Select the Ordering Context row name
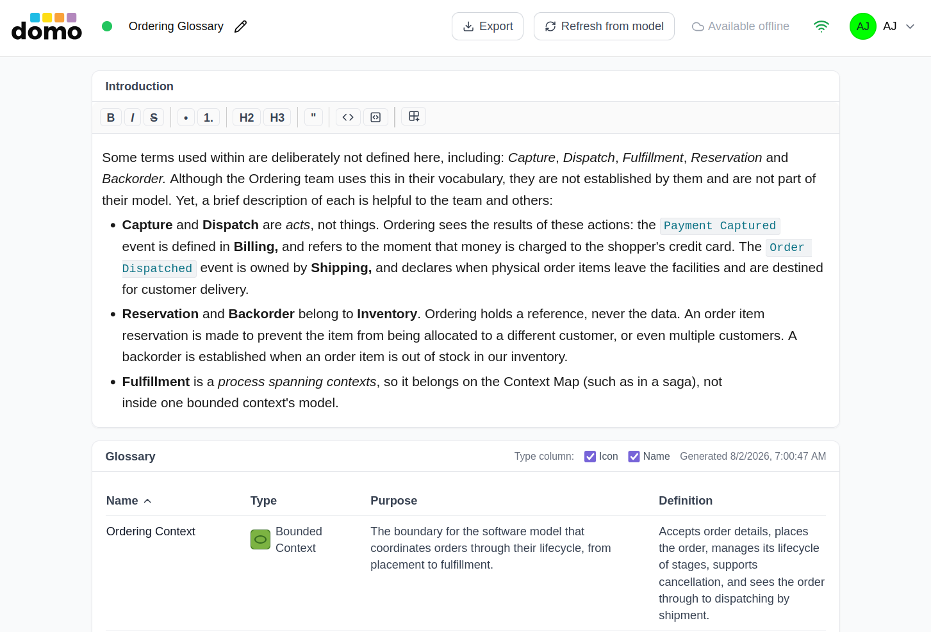 (x=151, y=531)
